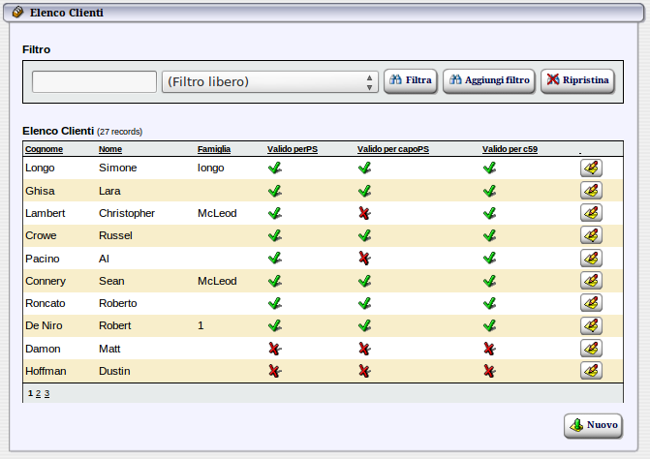
Task: Edit the Matt Damon record
Action: [591, 349]
